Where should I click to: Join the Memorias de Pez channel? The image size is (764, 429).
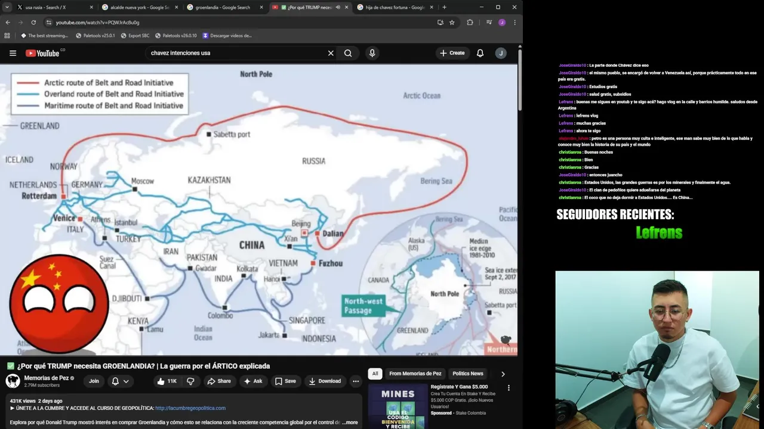coord(94,381)
